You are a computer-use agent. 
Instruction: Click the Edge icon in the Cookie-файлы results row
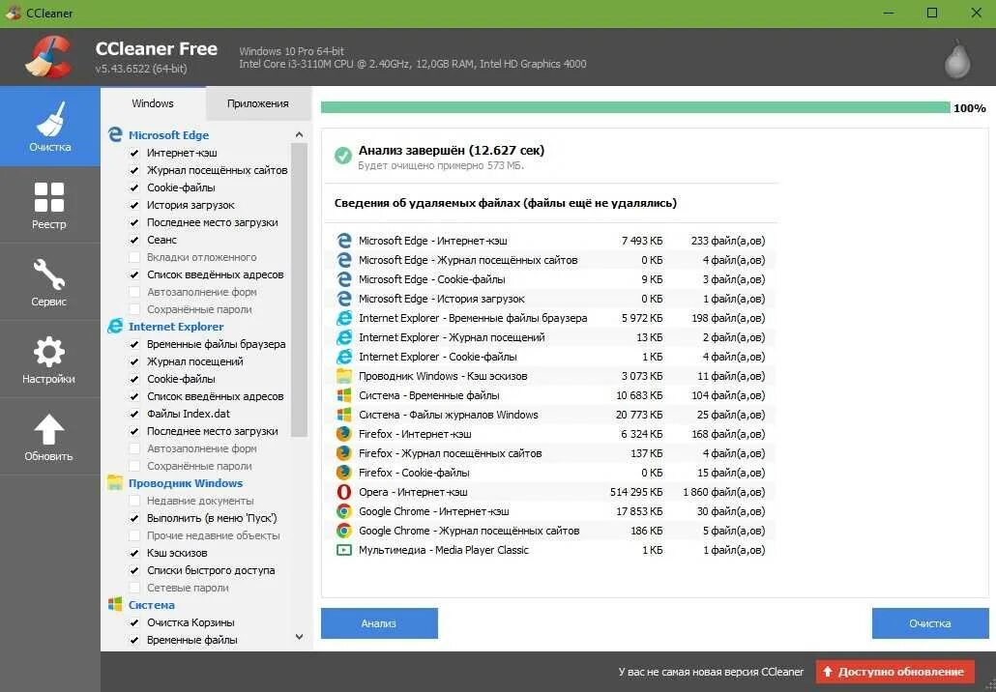(x=343, y=279)
